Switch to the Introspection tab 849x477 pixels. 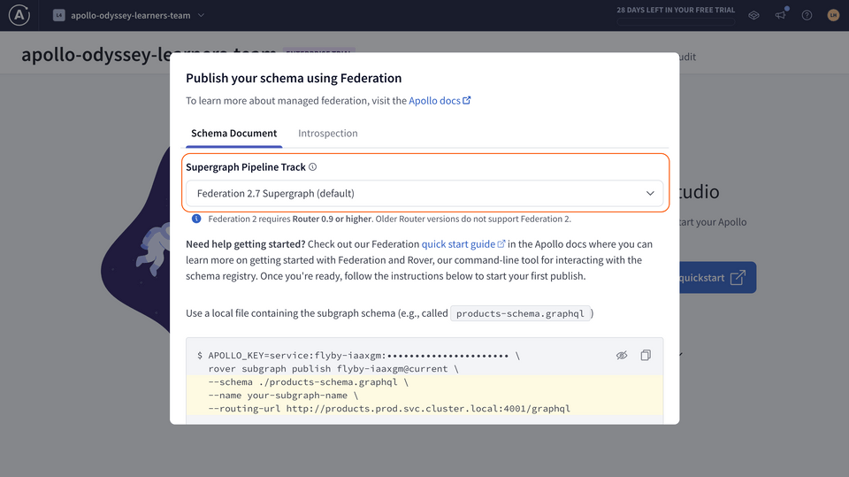(327, 134)
